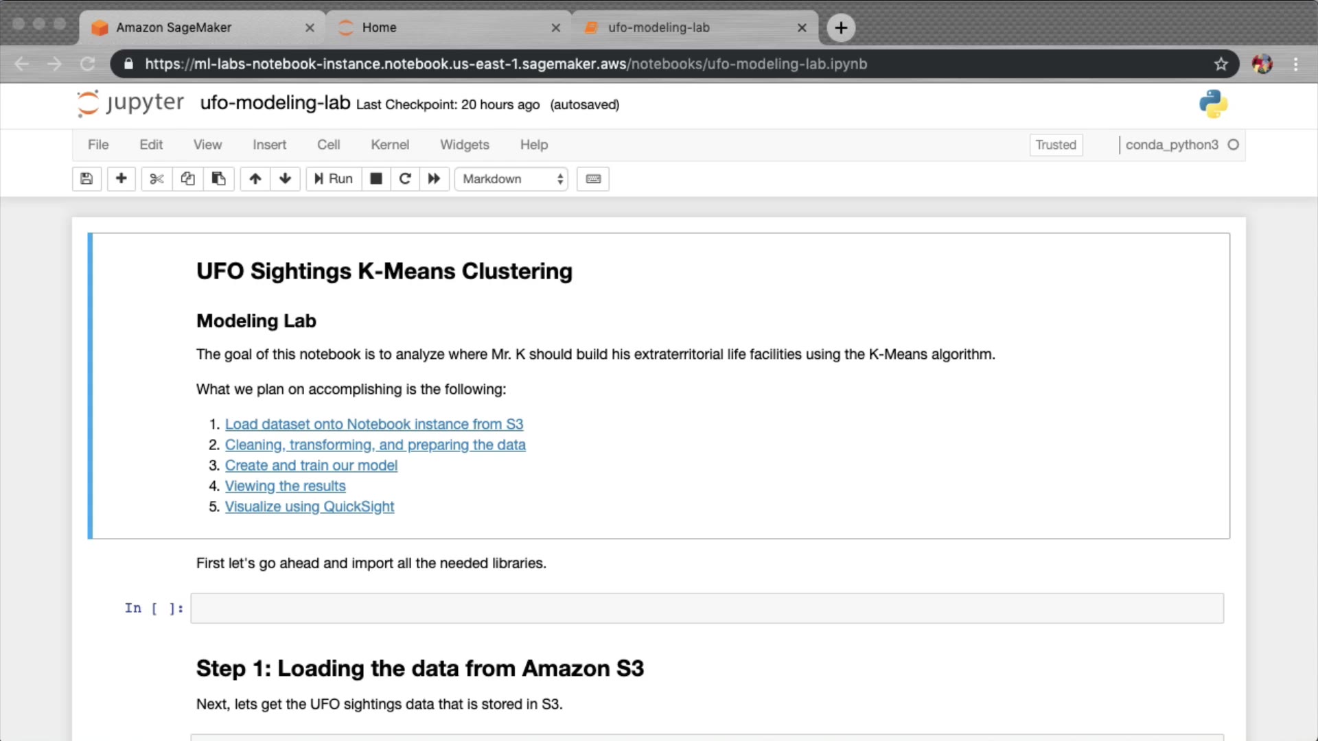Restart kernel and rerun all cells
This screenshot has width=1318, height=741.
pyautogui.click(x=434, y=179)
